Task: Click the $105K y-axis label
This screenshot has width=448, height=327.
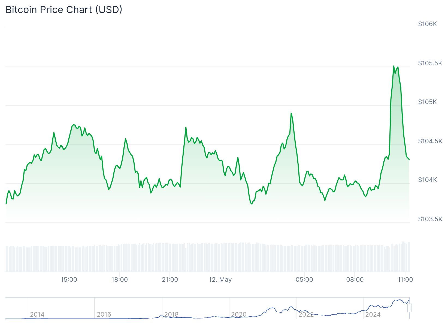Action: [x=427, y=102]
